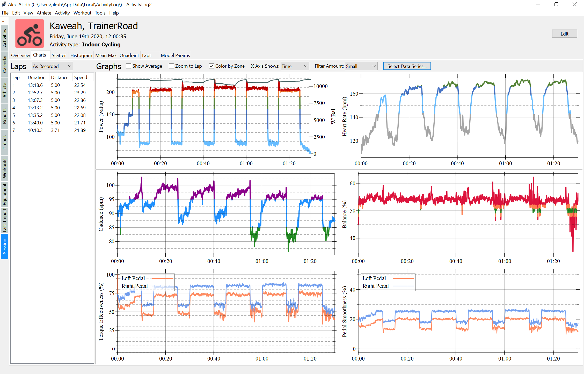Click the Edit button
Screen dimensions: 584x374
click(x=564, y=34)
